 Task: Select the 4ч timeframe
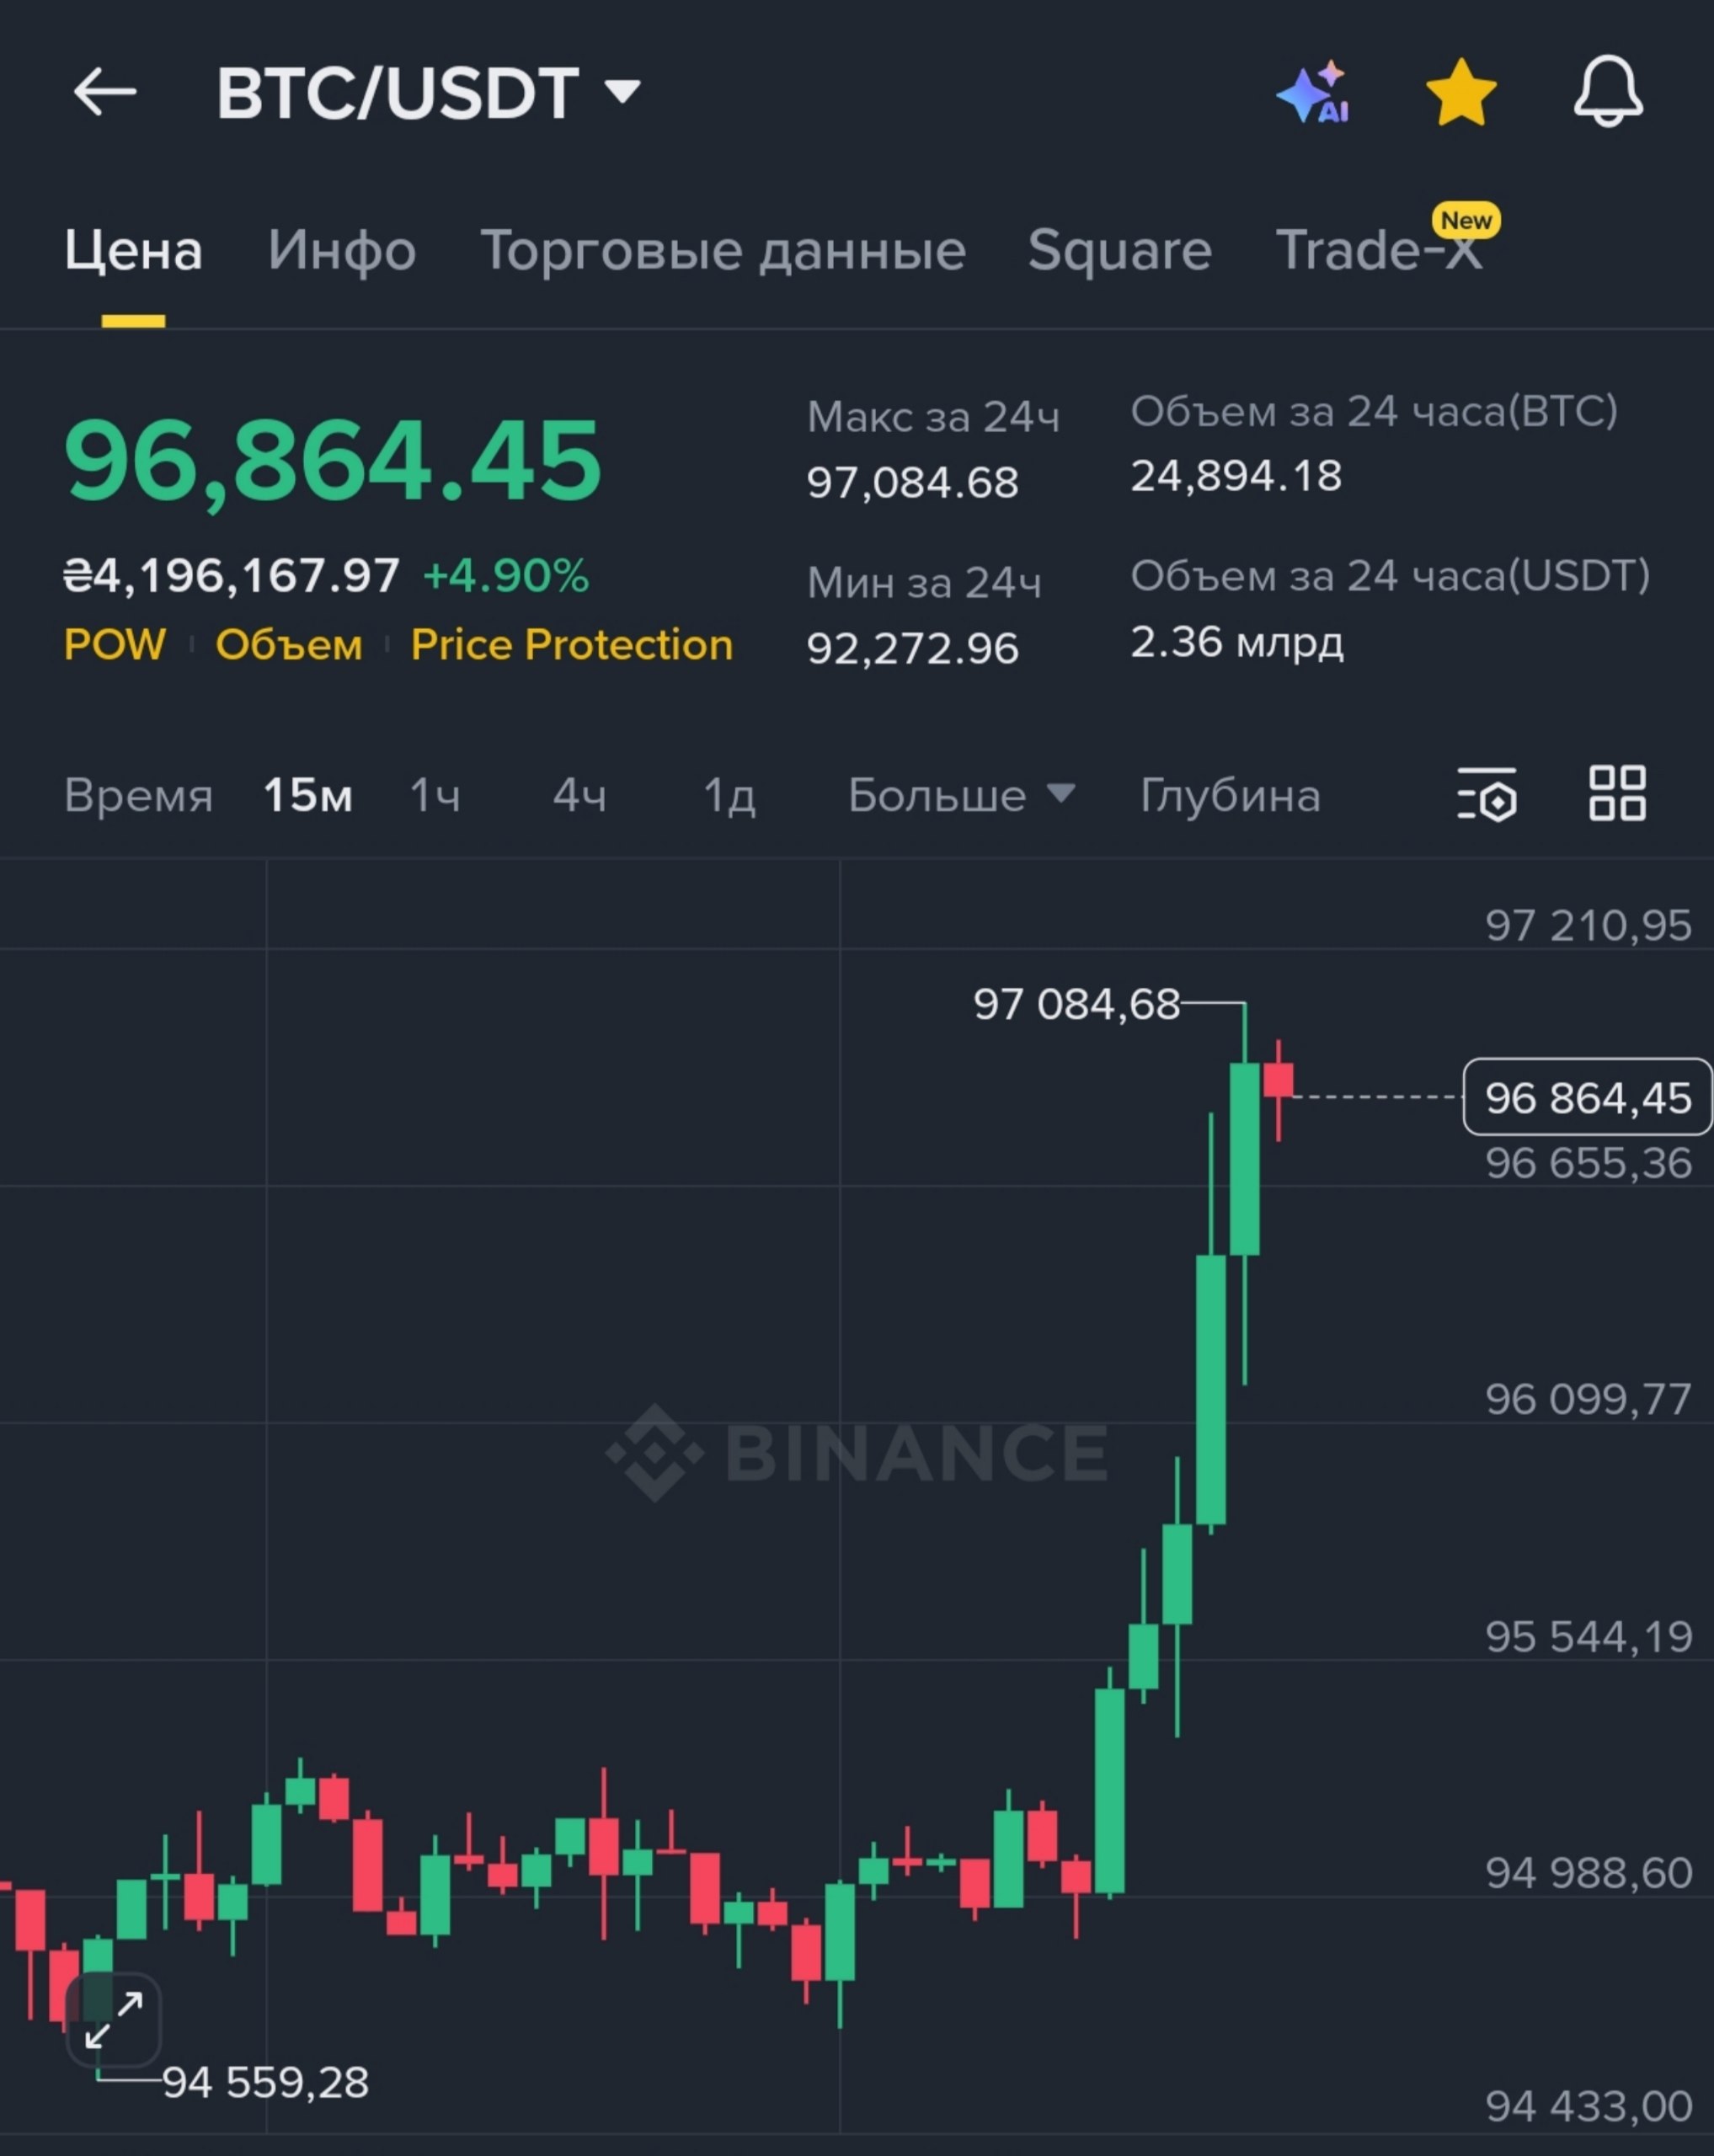pyautogui.click(x=580, y=796)
